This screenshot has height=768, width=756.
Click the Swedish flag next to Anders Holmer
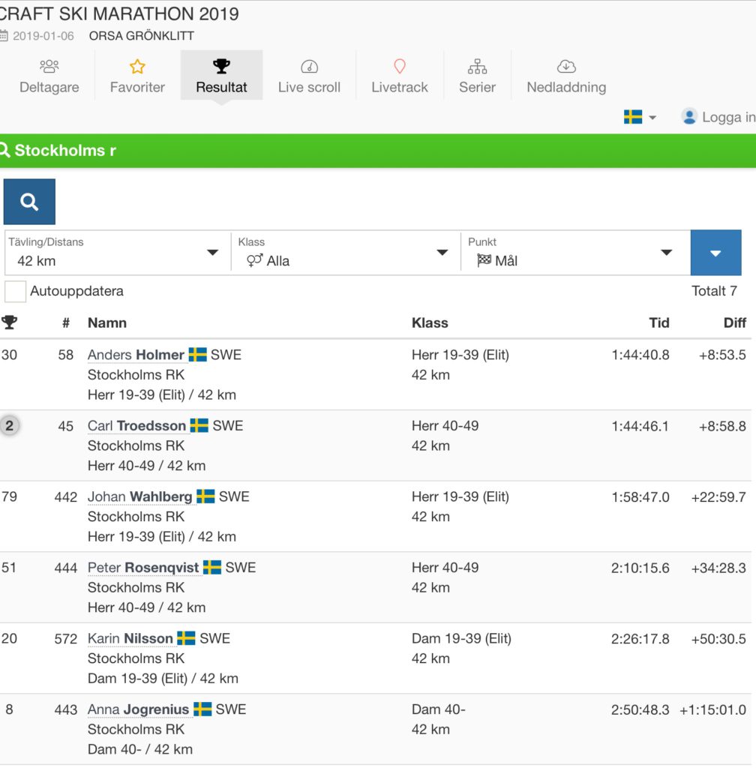click(x=198, y=355)
